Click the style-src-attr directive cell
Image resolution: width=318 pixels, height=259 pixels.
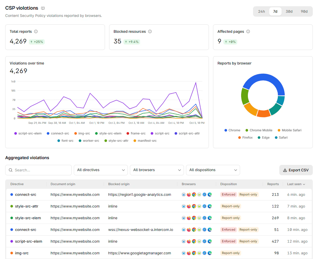[24, 206]
